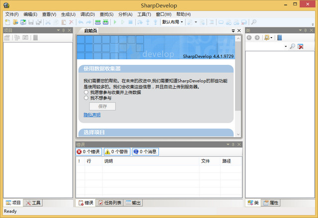The image size is (318, 218).
Task: Pin the 项目 panel with pushpin icon
Action: pos(64,30)
